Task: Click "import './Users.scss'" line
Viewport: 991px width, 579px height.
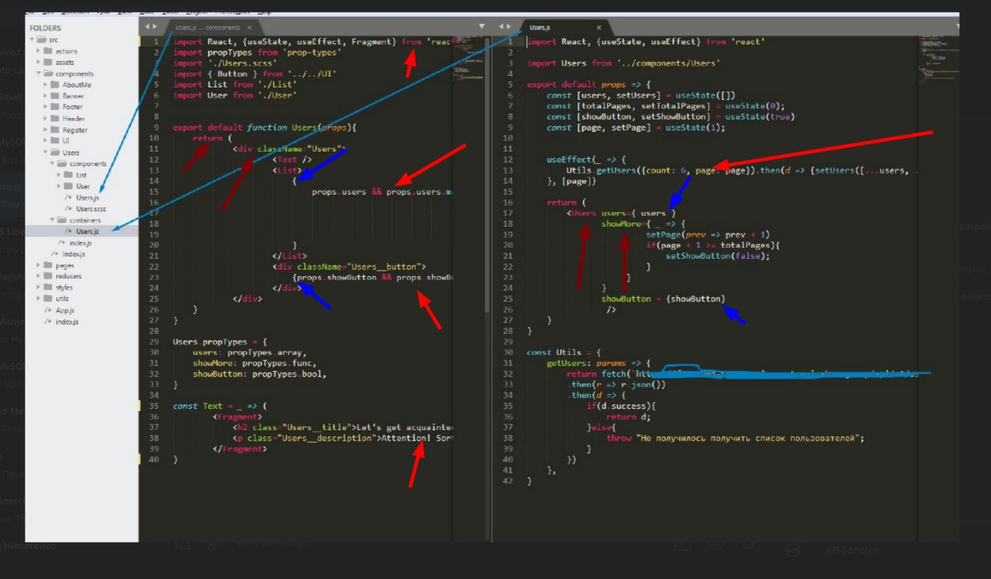Action: tap(225, 63)
